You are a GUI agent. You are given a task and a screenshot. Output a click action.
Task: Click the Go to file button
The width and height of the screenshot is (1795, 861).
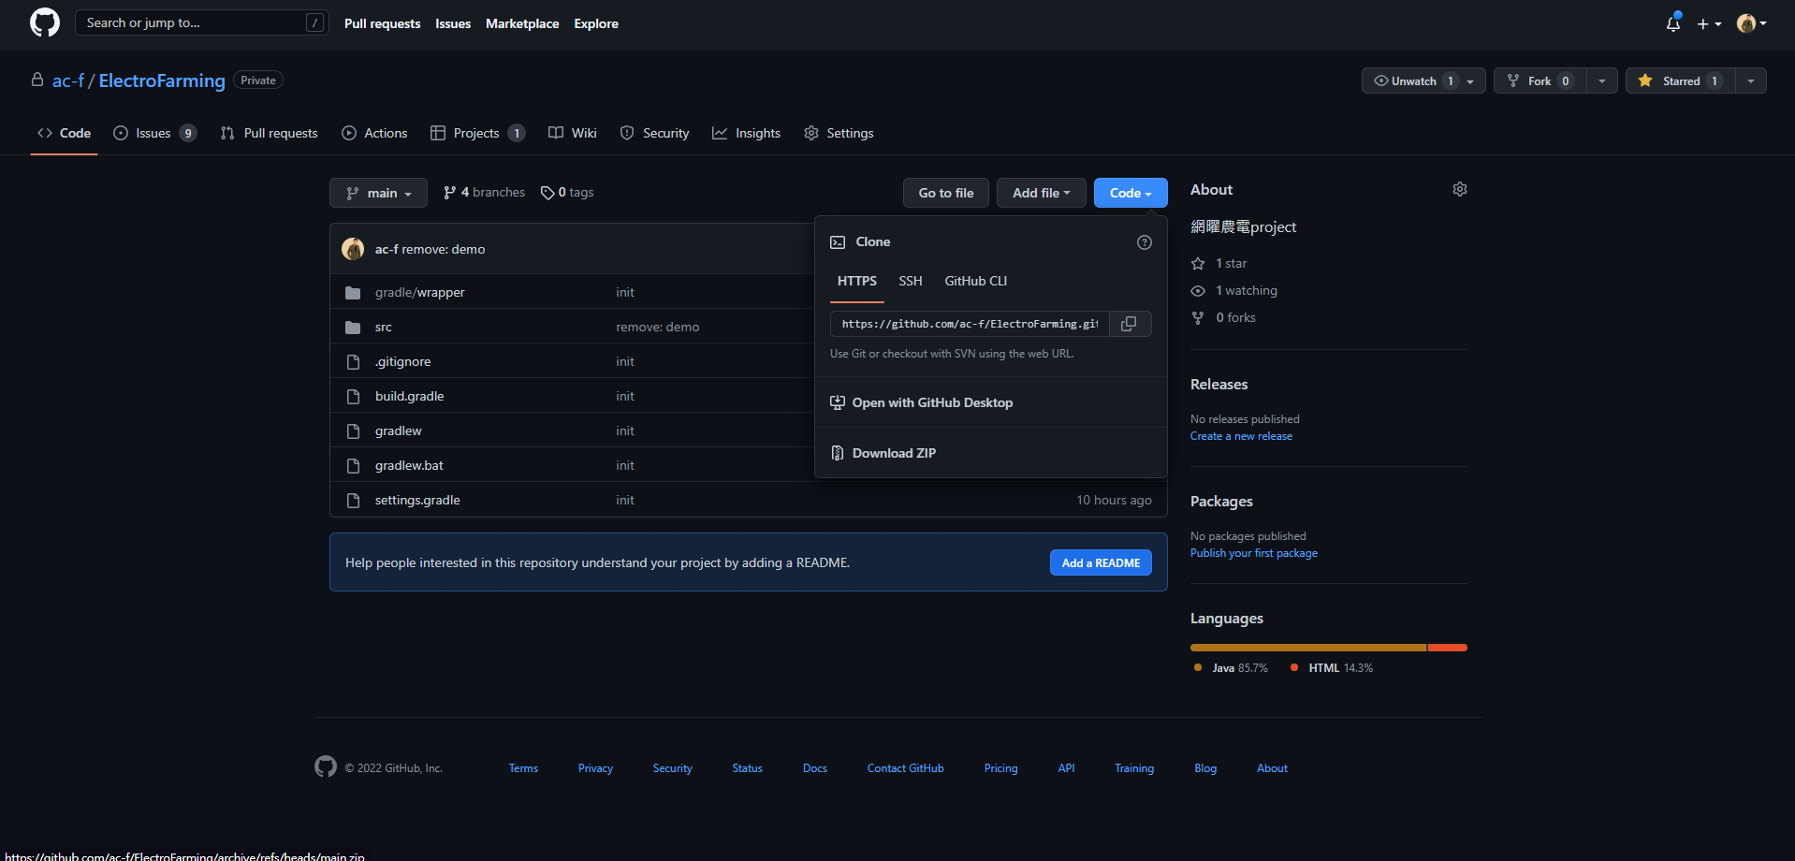[946, 193]
